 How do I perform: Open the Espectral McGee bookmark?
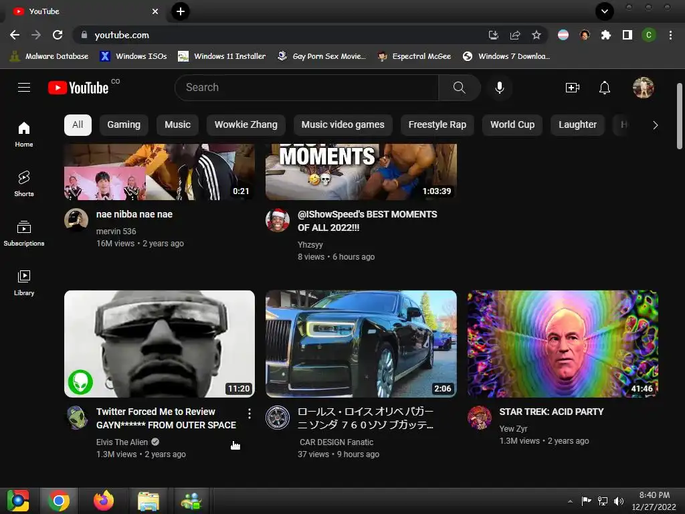[414, 56]
